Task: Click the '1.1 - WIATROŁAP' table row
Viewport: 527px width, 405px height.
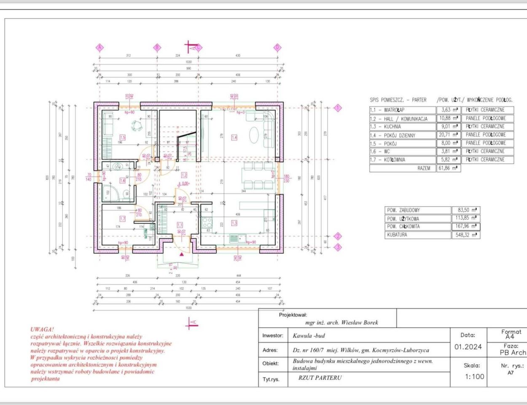Action: [x=441, y=110]
